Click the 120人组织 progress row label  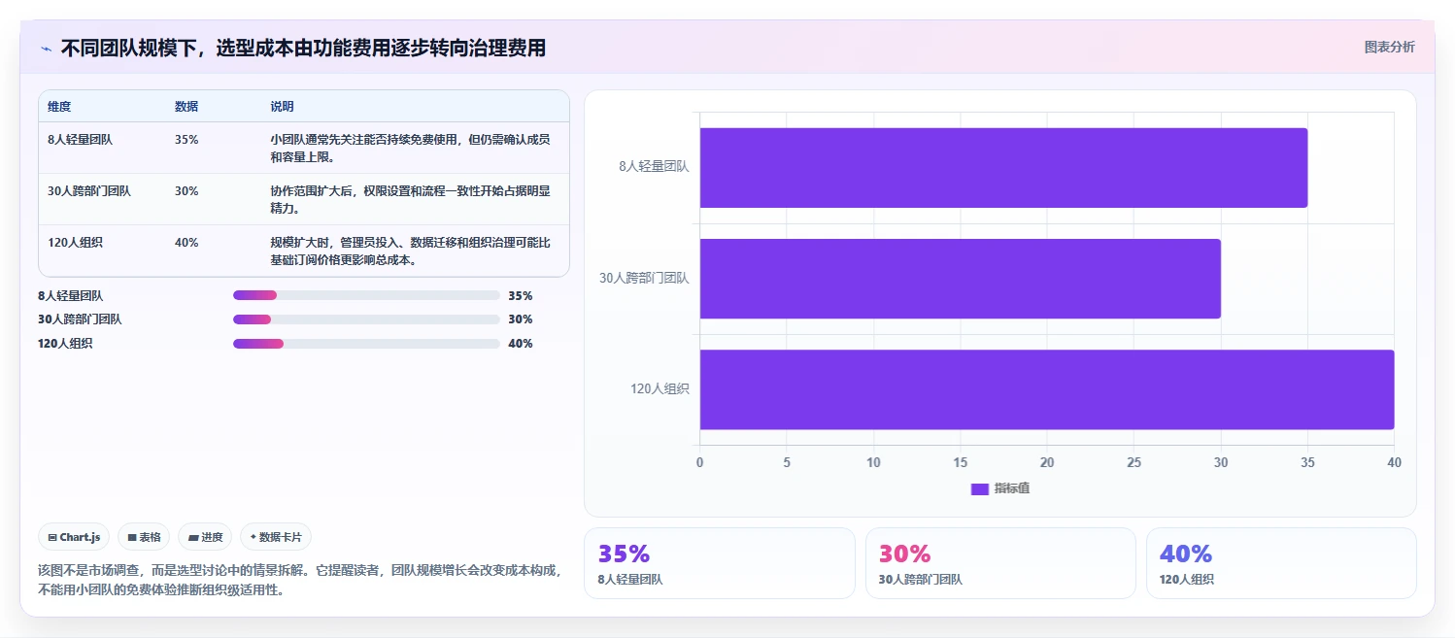(x=65, y=344)
